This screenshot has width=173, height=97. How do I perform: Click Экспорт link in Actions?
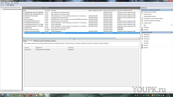coord(146,41)
